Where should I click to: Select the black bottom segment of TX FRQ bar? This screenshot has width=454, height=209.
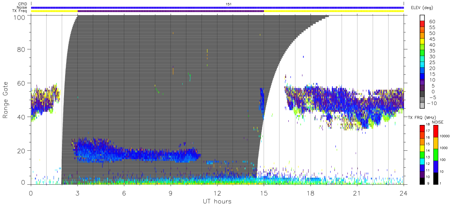(x=422, y=181)
